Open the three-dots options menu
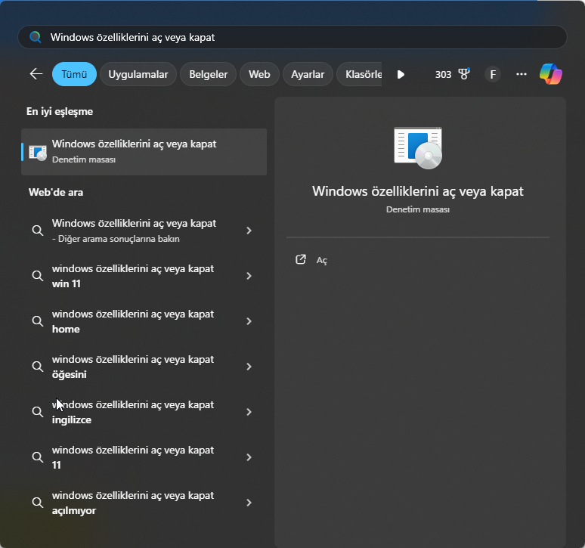The image size is (585, 548). click(522, 74)
